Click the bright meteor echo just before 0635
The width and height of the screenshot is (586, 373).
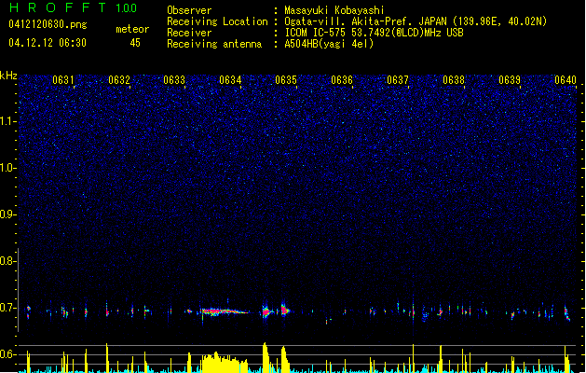click(266, 311)
